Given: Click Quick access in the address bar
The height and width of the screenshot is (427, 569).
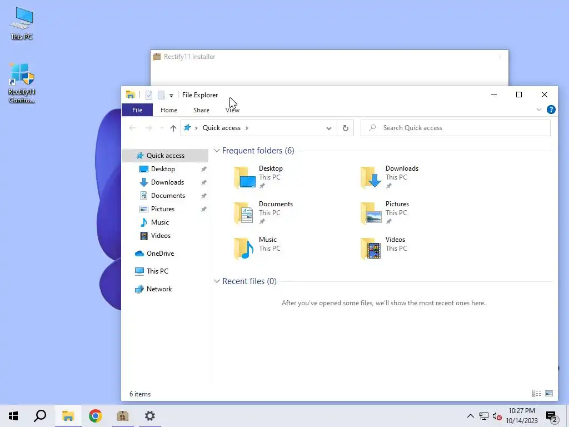Looking at the screenshot, I should [221, 128].
